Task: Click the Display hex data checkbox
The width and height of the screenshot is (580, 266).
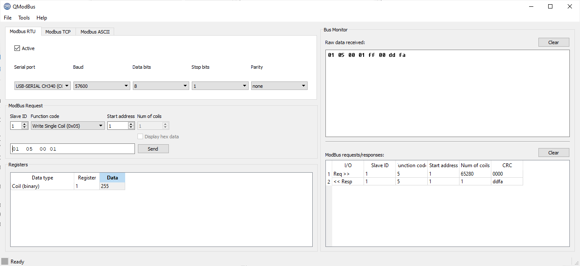Action: tap(140, 137)
